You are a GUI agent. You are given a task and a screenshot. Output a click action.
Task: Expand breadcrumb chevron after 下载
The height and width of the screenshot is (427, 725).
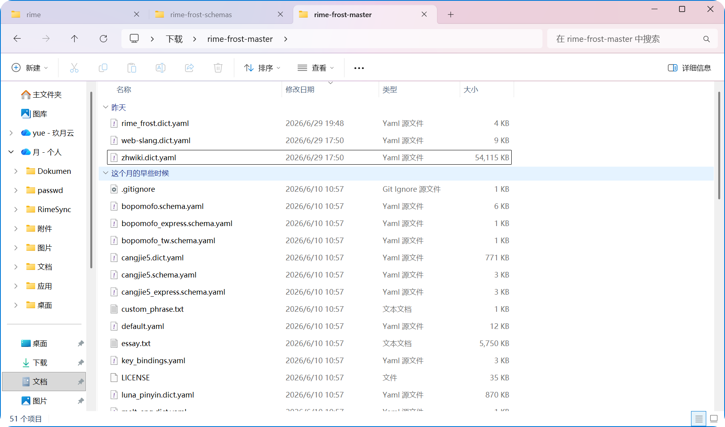195,39
